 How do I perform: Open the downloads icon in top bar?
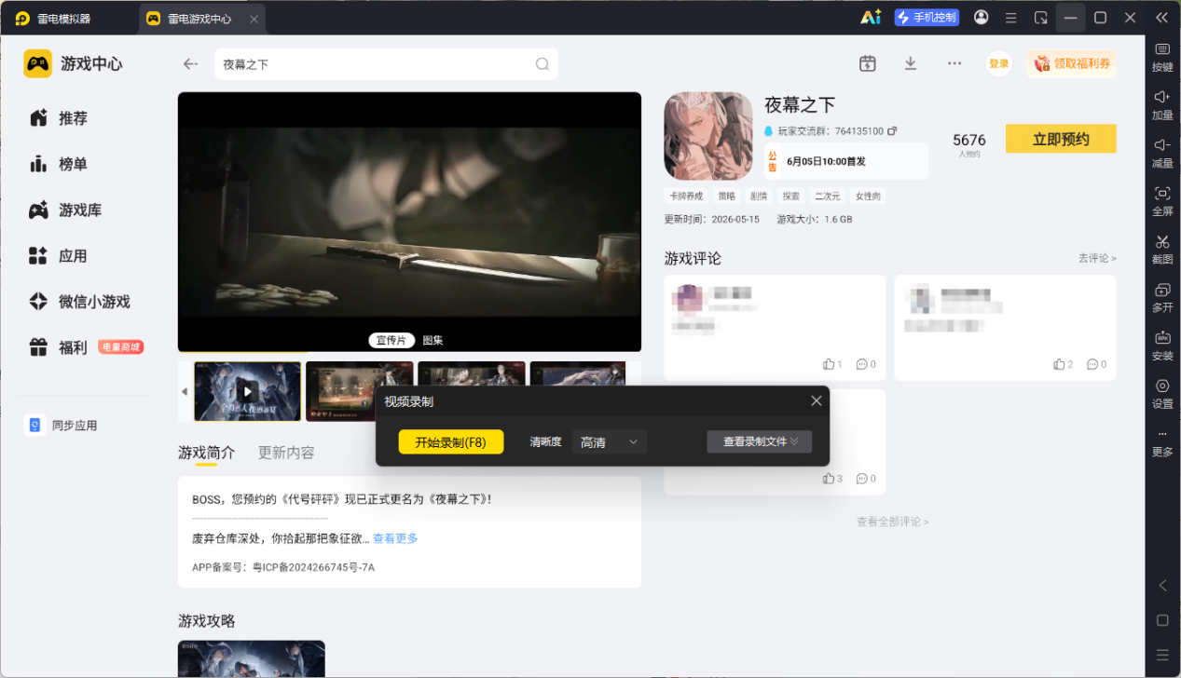pos(911,63)
